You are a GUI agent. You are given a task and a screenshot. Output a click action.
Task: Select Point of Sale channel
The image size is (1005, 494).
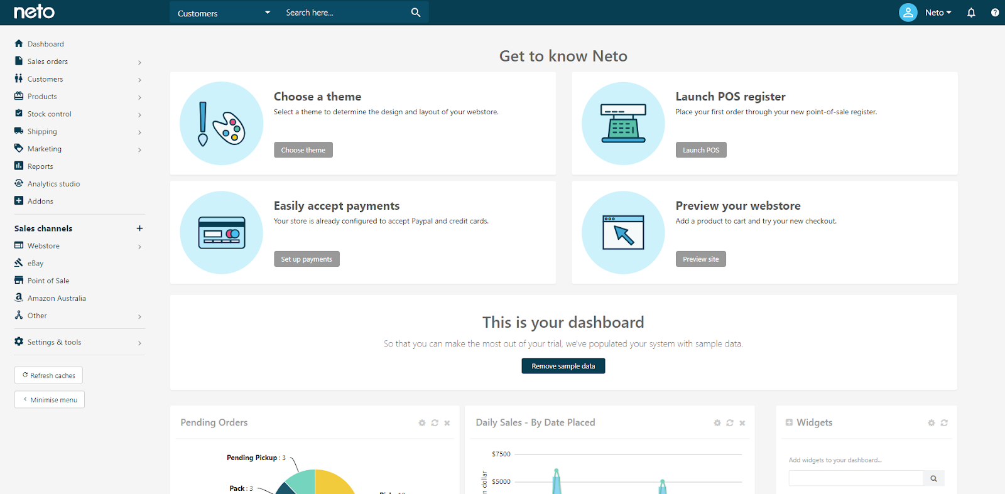tap(48, 281)
